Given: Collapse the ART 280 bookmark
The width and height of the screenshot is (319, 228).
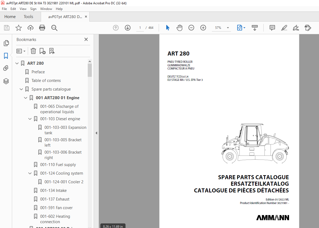Looking at the screenshot, I should (17, 63).
